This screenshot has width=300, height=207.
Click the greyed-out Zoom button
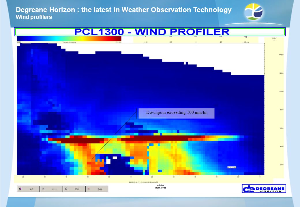[51, 189]
